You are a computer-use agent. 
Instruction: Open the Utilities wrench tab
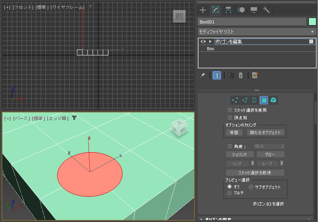tap(267, 10)
